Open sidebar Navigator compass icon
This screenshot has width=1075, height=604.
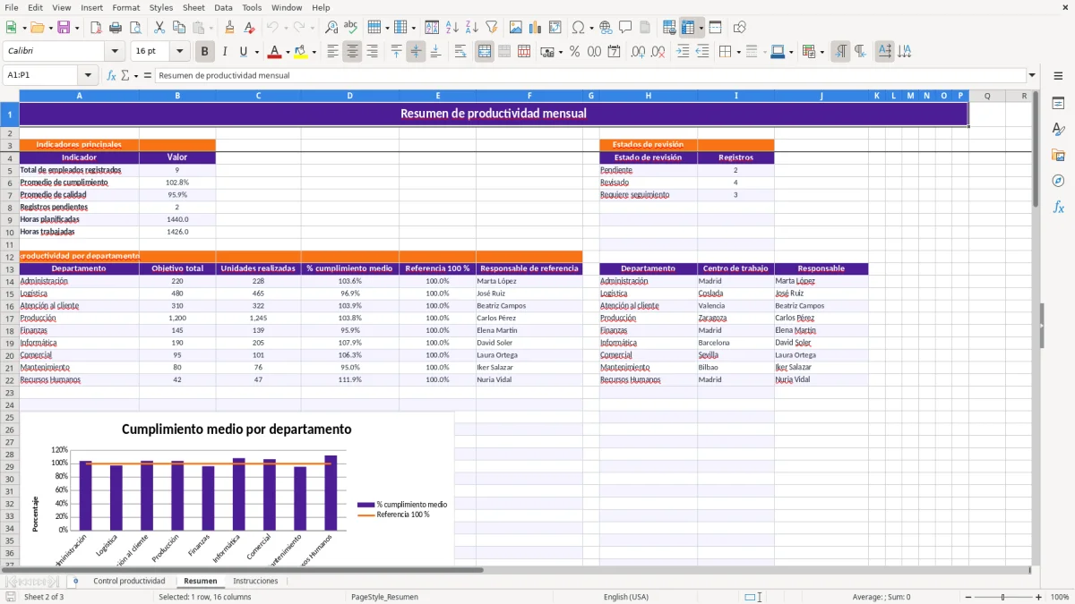(x=1058, y=181)
